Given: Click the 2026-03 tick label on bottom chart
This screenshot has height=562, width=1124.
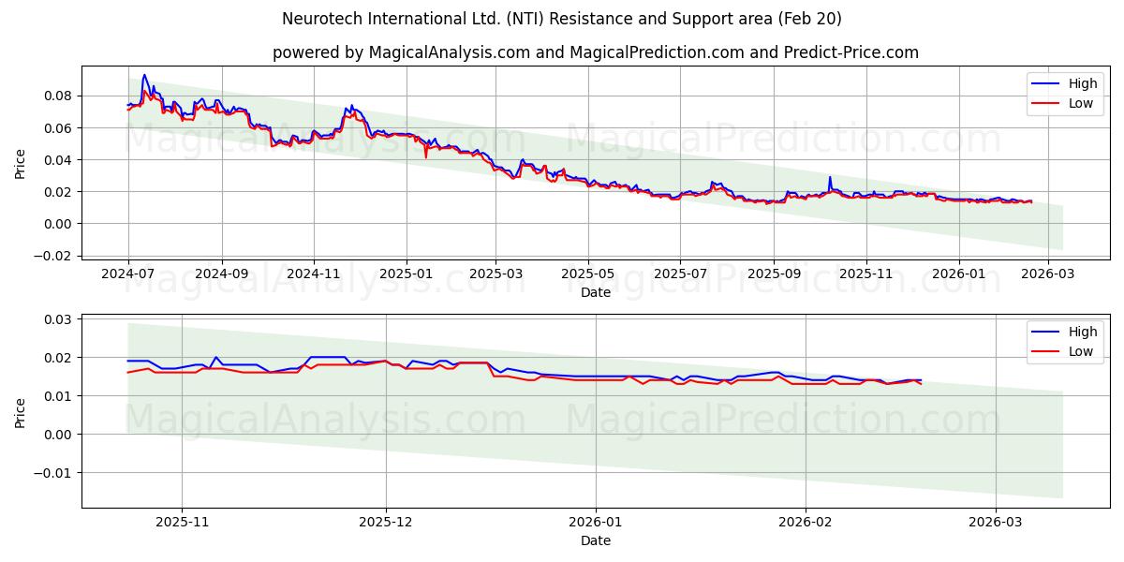Looking at the screenshot, I should click(996, 522).
